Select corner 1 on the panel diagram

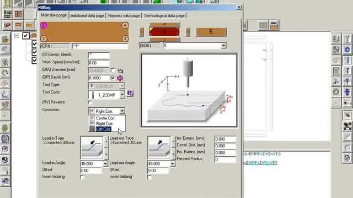click(44, 25)
